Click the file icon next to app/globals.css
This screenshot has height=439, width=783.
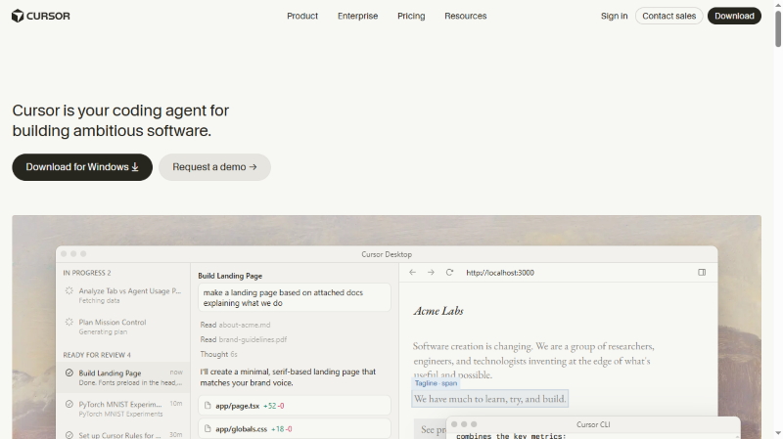point(207,428)
